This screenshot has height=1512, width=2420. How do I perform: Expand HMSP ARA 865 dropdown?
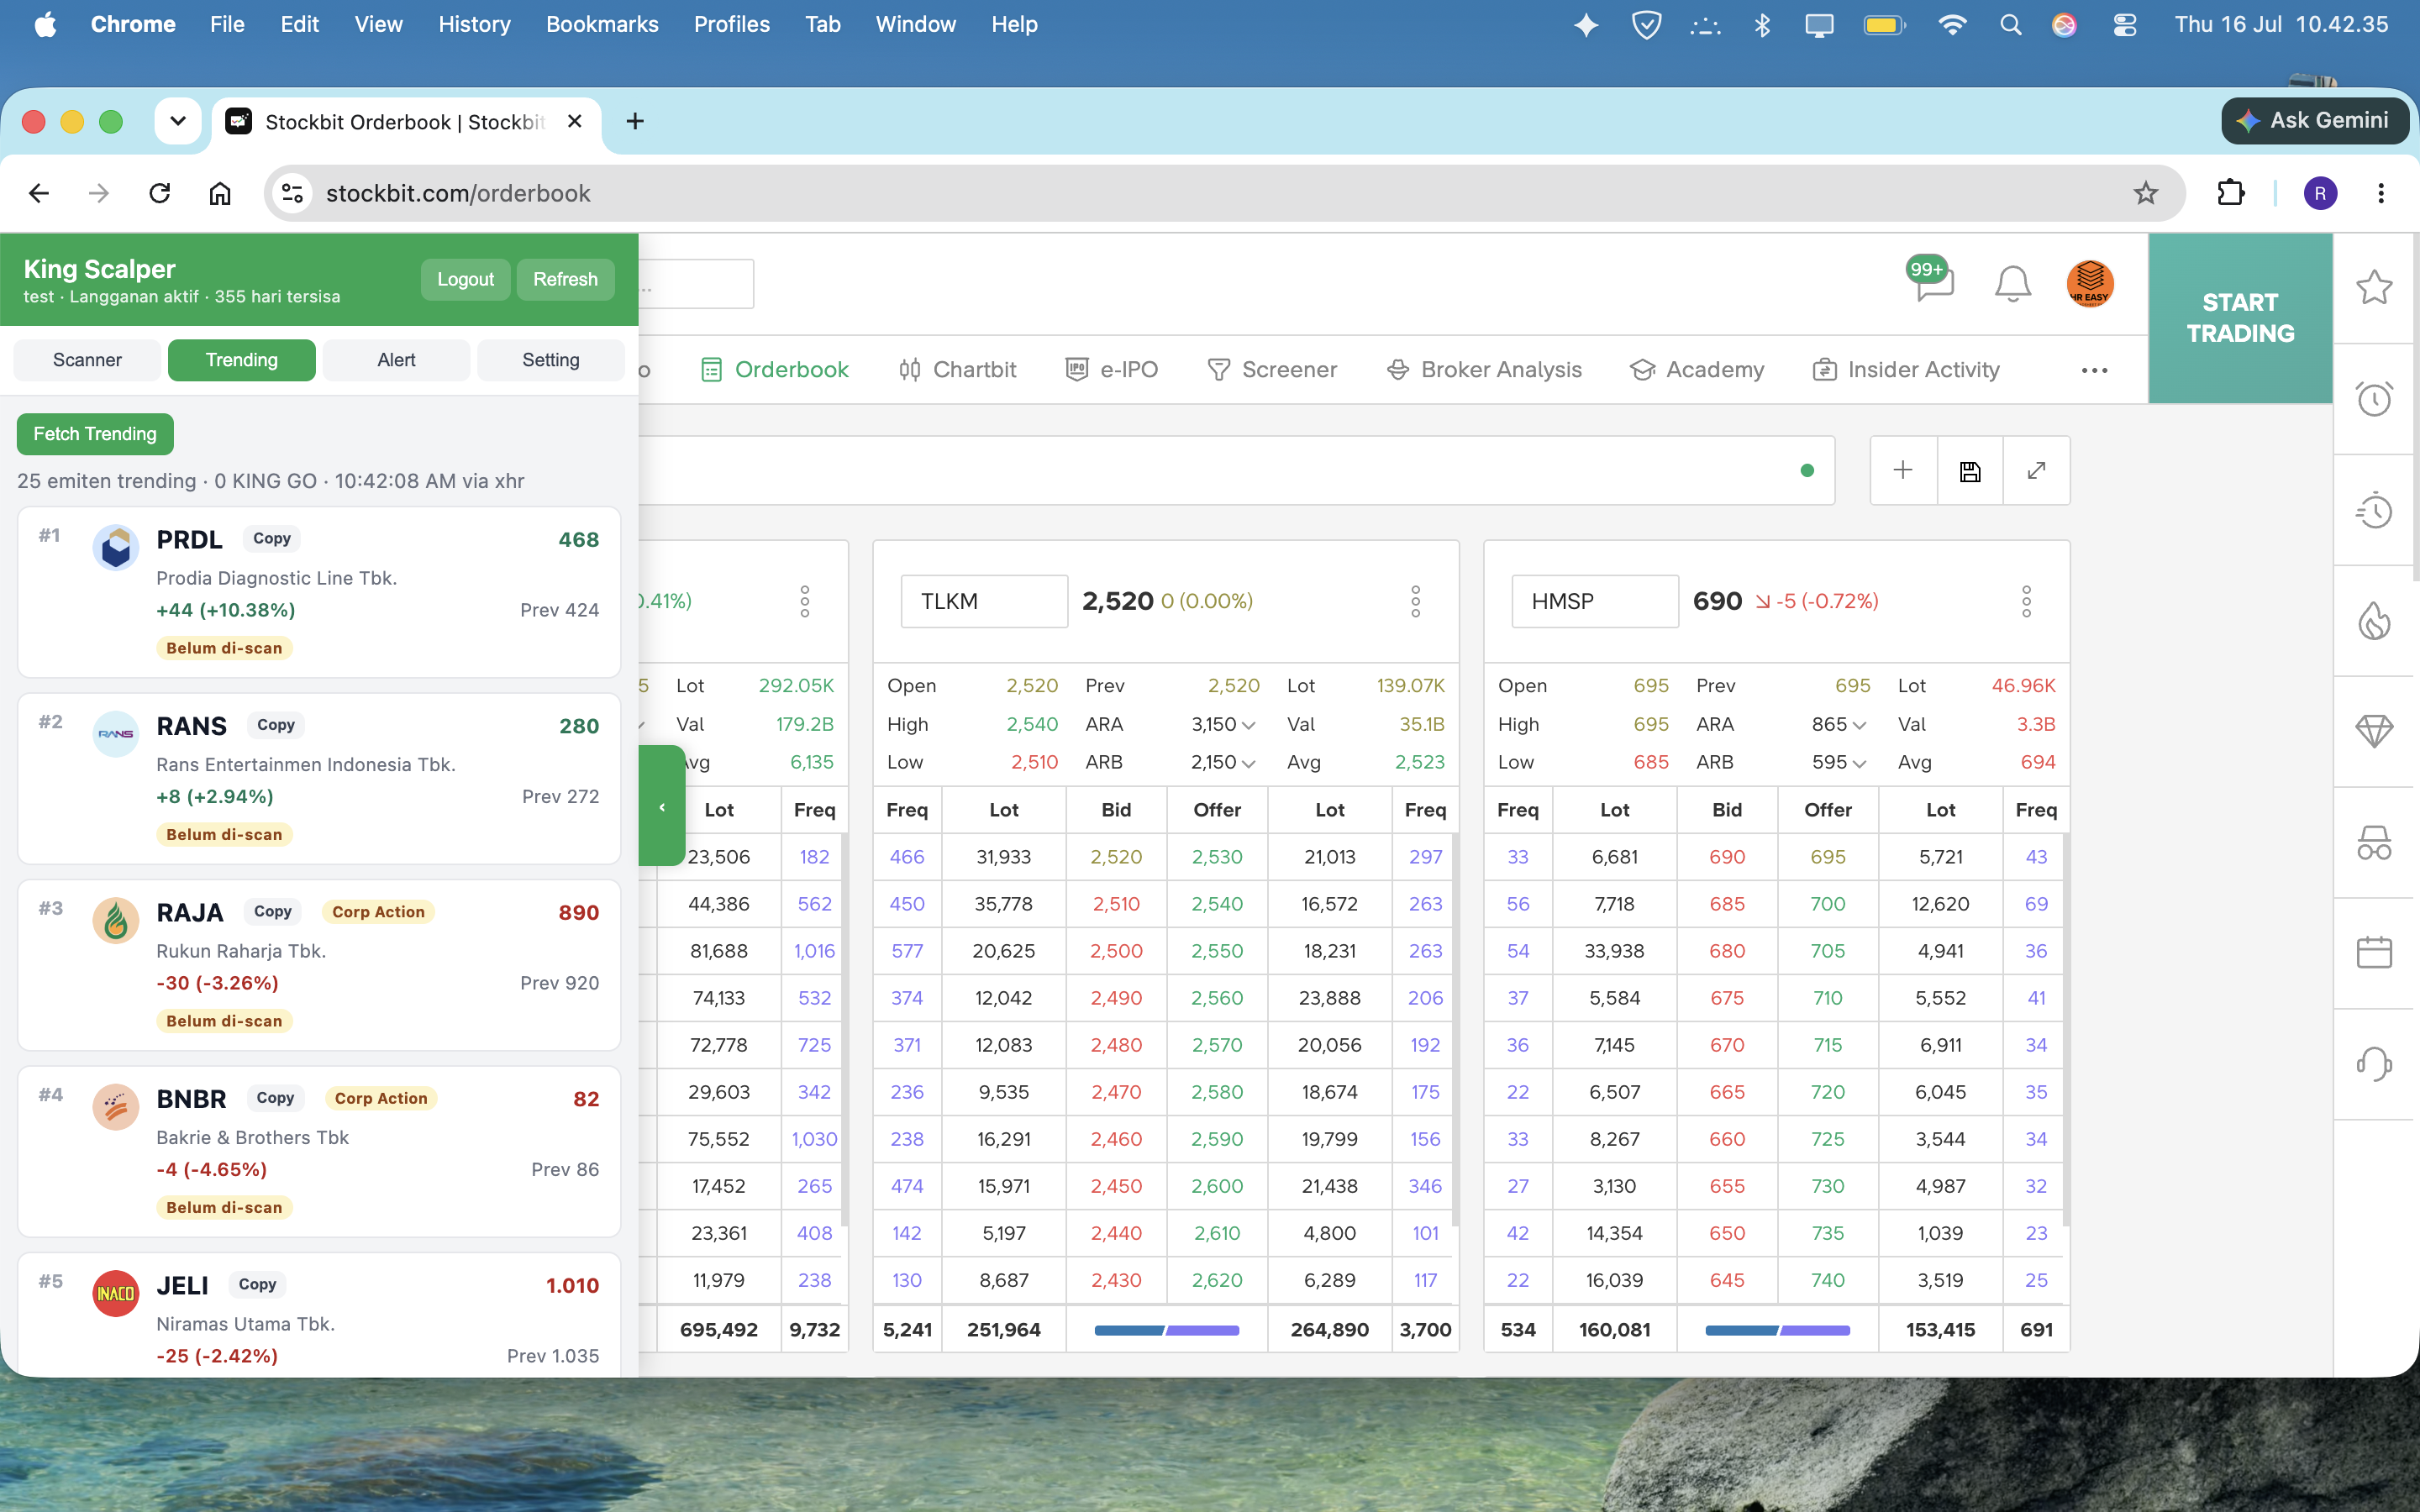pos(1859,725)
